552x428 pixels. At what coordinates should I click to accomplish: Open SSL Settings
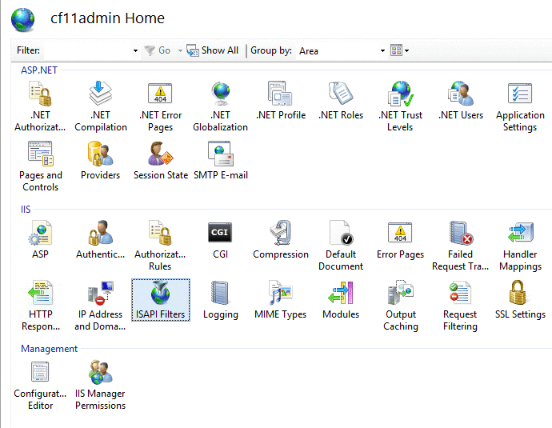pyautogui.click(x=520, y=299)
